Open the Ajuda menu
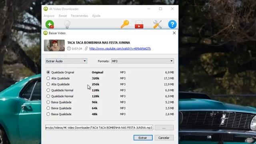The height and width of the screenshot is (144, 256). tap(96, 16)
